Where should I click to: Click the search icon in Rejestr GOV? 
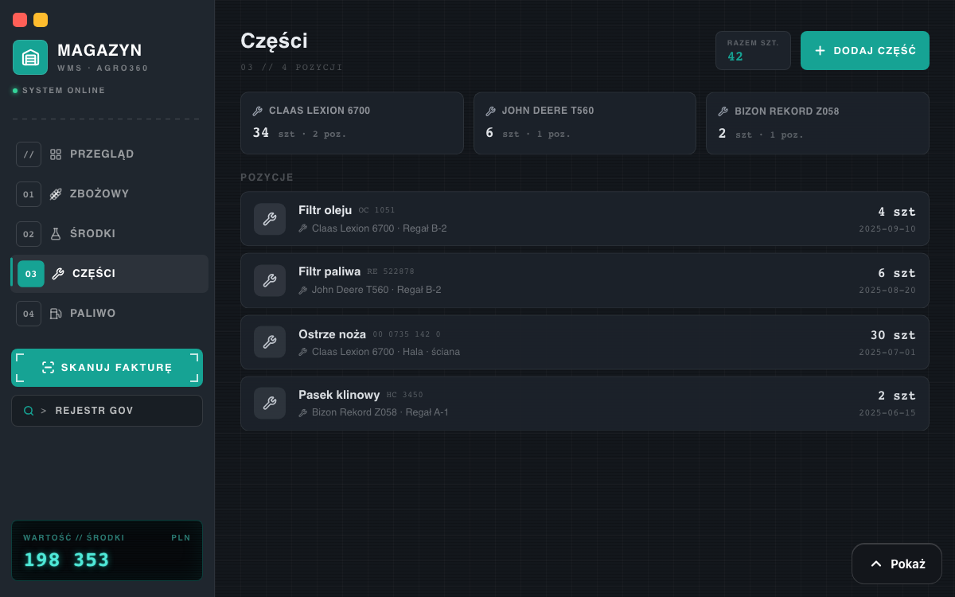[29, 411]
